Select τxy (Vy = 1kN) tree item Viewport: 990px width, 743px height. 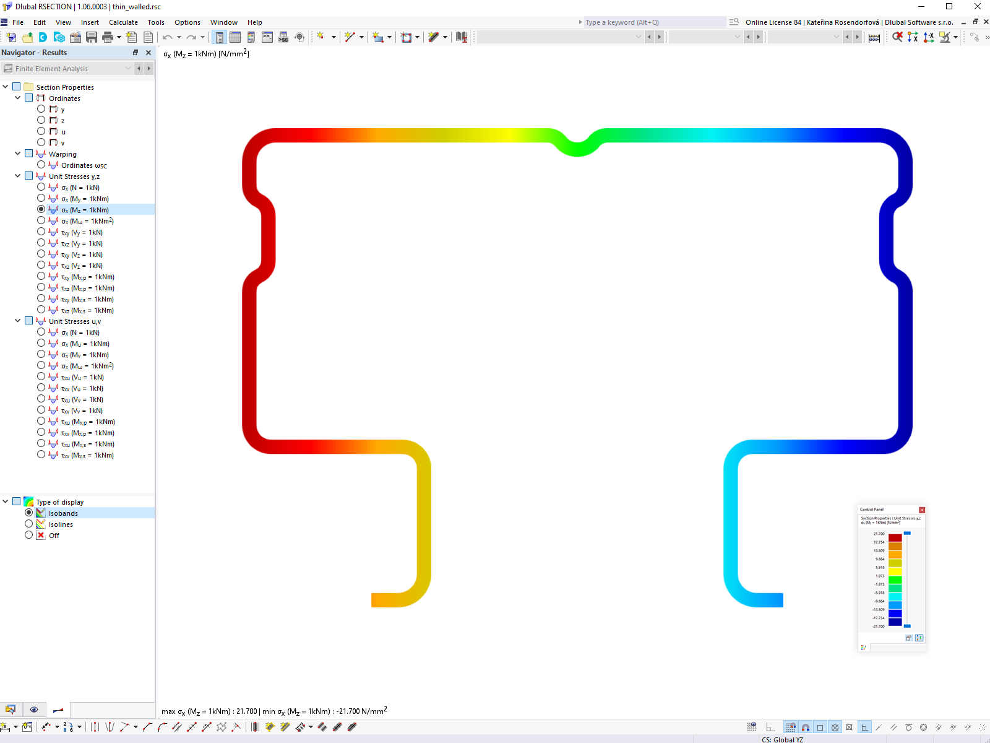(x=82, y=232)
